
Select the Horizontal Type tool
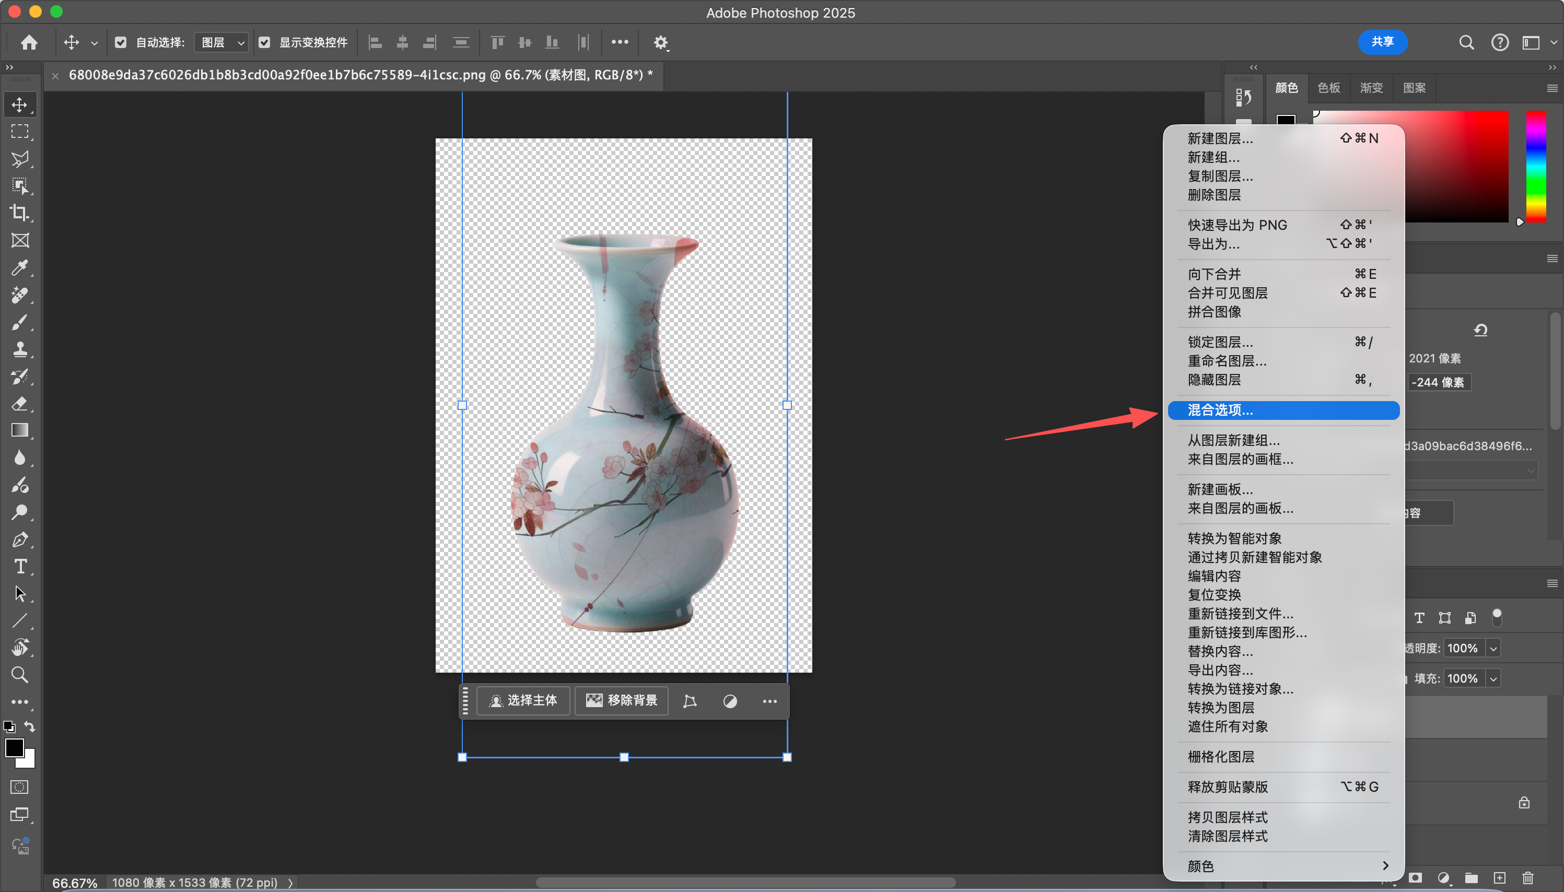tap(20, 566)
